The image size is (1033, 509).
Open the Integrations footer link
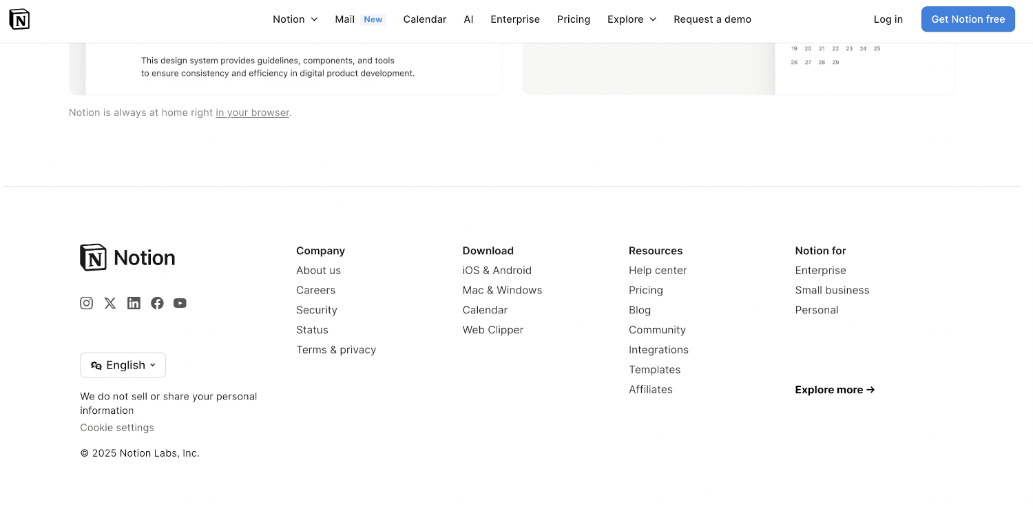point(658,350)
